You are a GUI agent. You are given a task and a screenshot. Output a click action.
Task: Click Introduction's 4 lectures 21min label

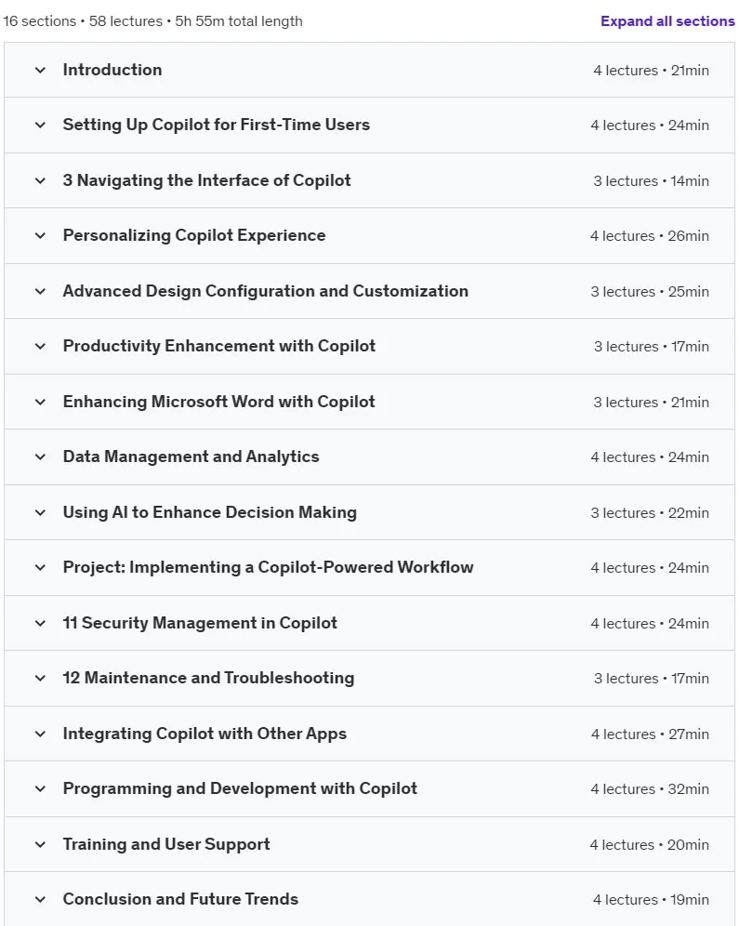point(651,71)
